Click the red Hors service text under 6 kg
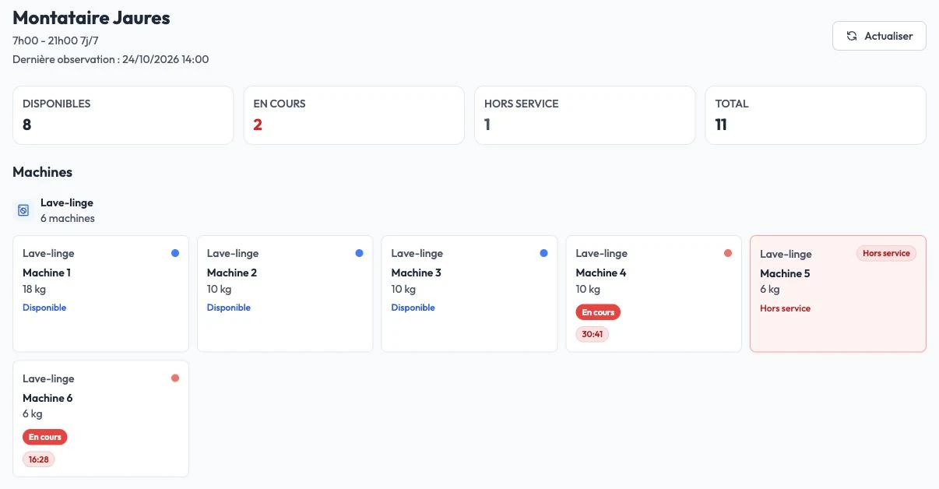This screenshot has width=939, height=489. (785, 308)
